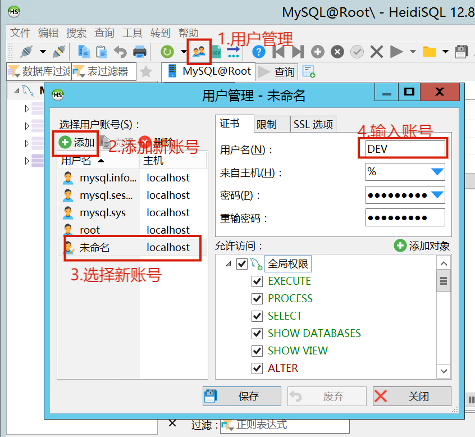Viewport: 475px width, 437px height.
Task: Open the From host dropdown
Action: coord(437,172)
